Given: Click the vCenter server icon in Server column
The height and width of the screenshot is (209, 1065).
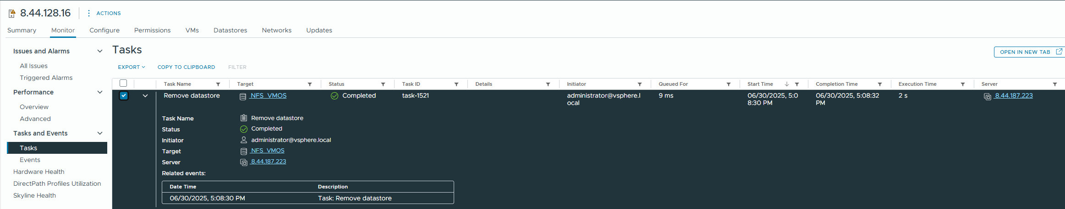Looking at the screenshot, I should 988,96.
